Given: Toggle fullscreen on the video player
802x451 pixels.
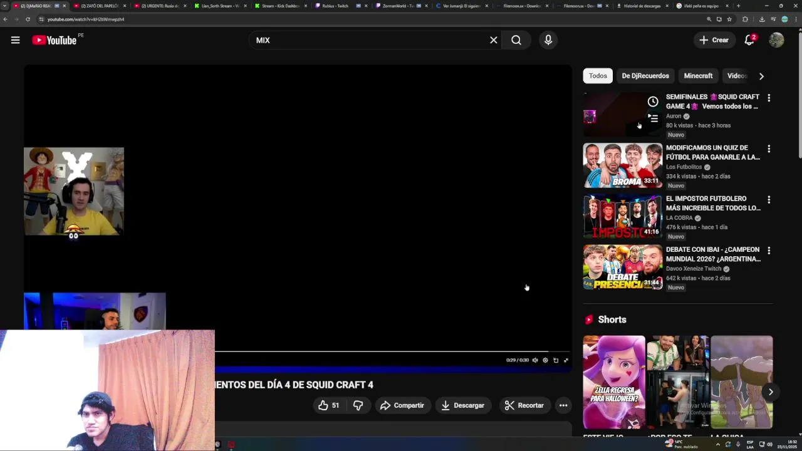Looking at the screenshot, I should (x=566, y=360).
